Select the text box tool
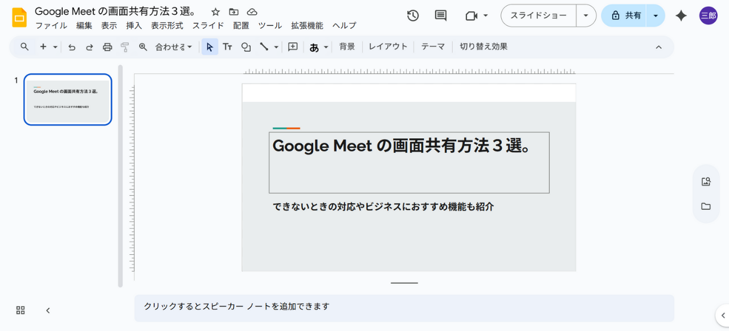 point(227,47)
